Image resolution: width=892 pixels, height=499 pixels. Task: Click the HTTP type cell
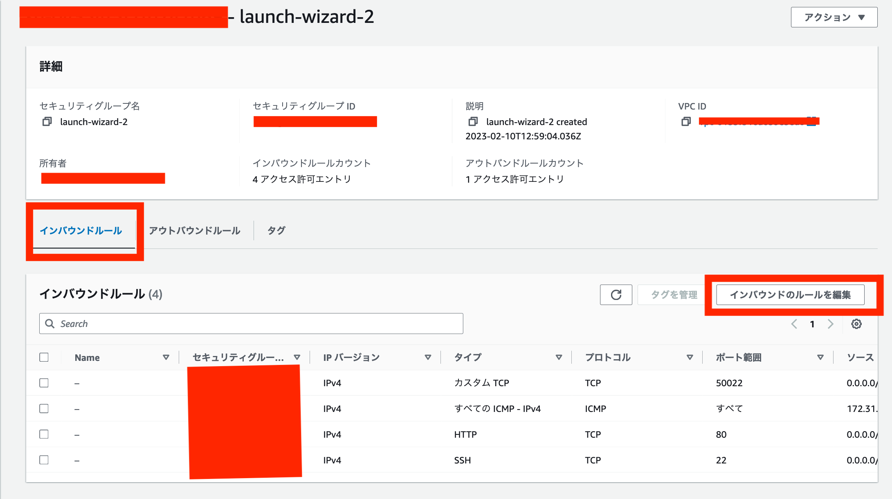465,434
